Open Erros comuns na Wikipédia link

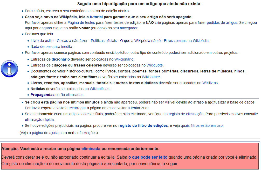coord(186,41)
